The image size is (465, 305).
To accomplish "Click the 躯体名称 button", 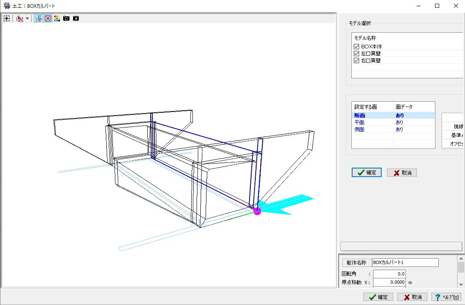I will click(357, 263).
